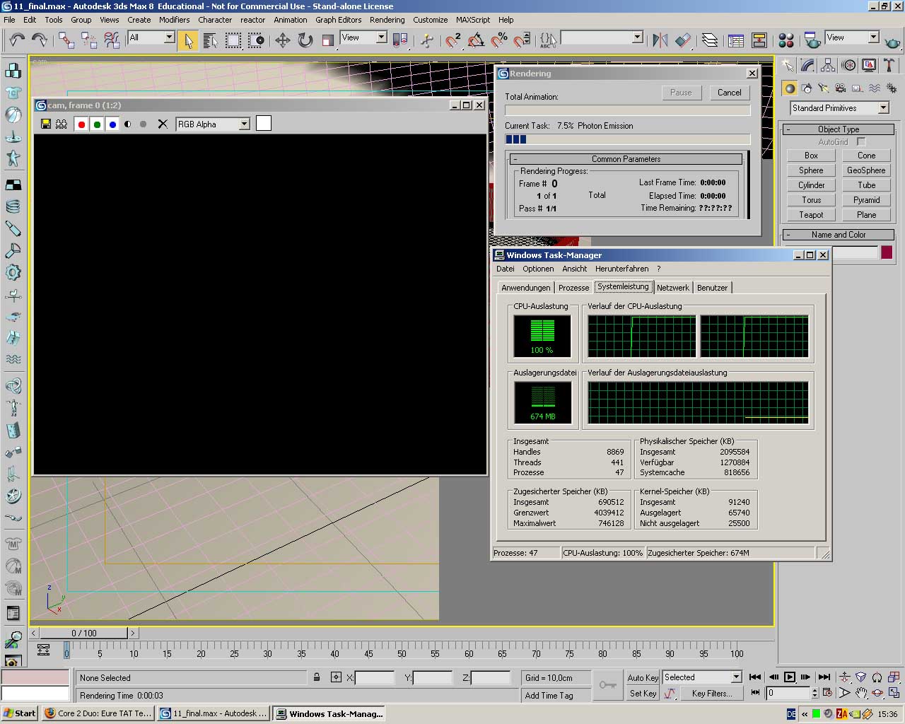Choose the Select and Uniform Scale tool

327,40
